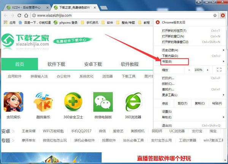The height and width of the screenshot is (164, 228).
Task: Choose 投射(C)... in the menu
Action: pyautogui.click(x=190, y=84)
